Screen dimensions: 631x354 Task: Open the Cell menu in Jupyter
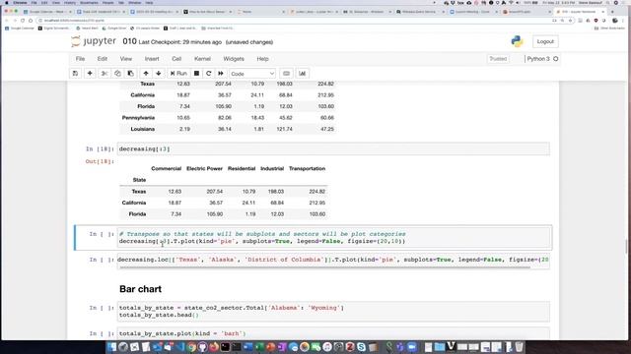[176, 59]
